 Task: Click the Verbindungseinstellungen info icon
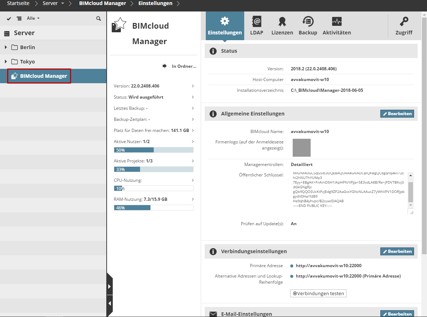tap(213, 251)
